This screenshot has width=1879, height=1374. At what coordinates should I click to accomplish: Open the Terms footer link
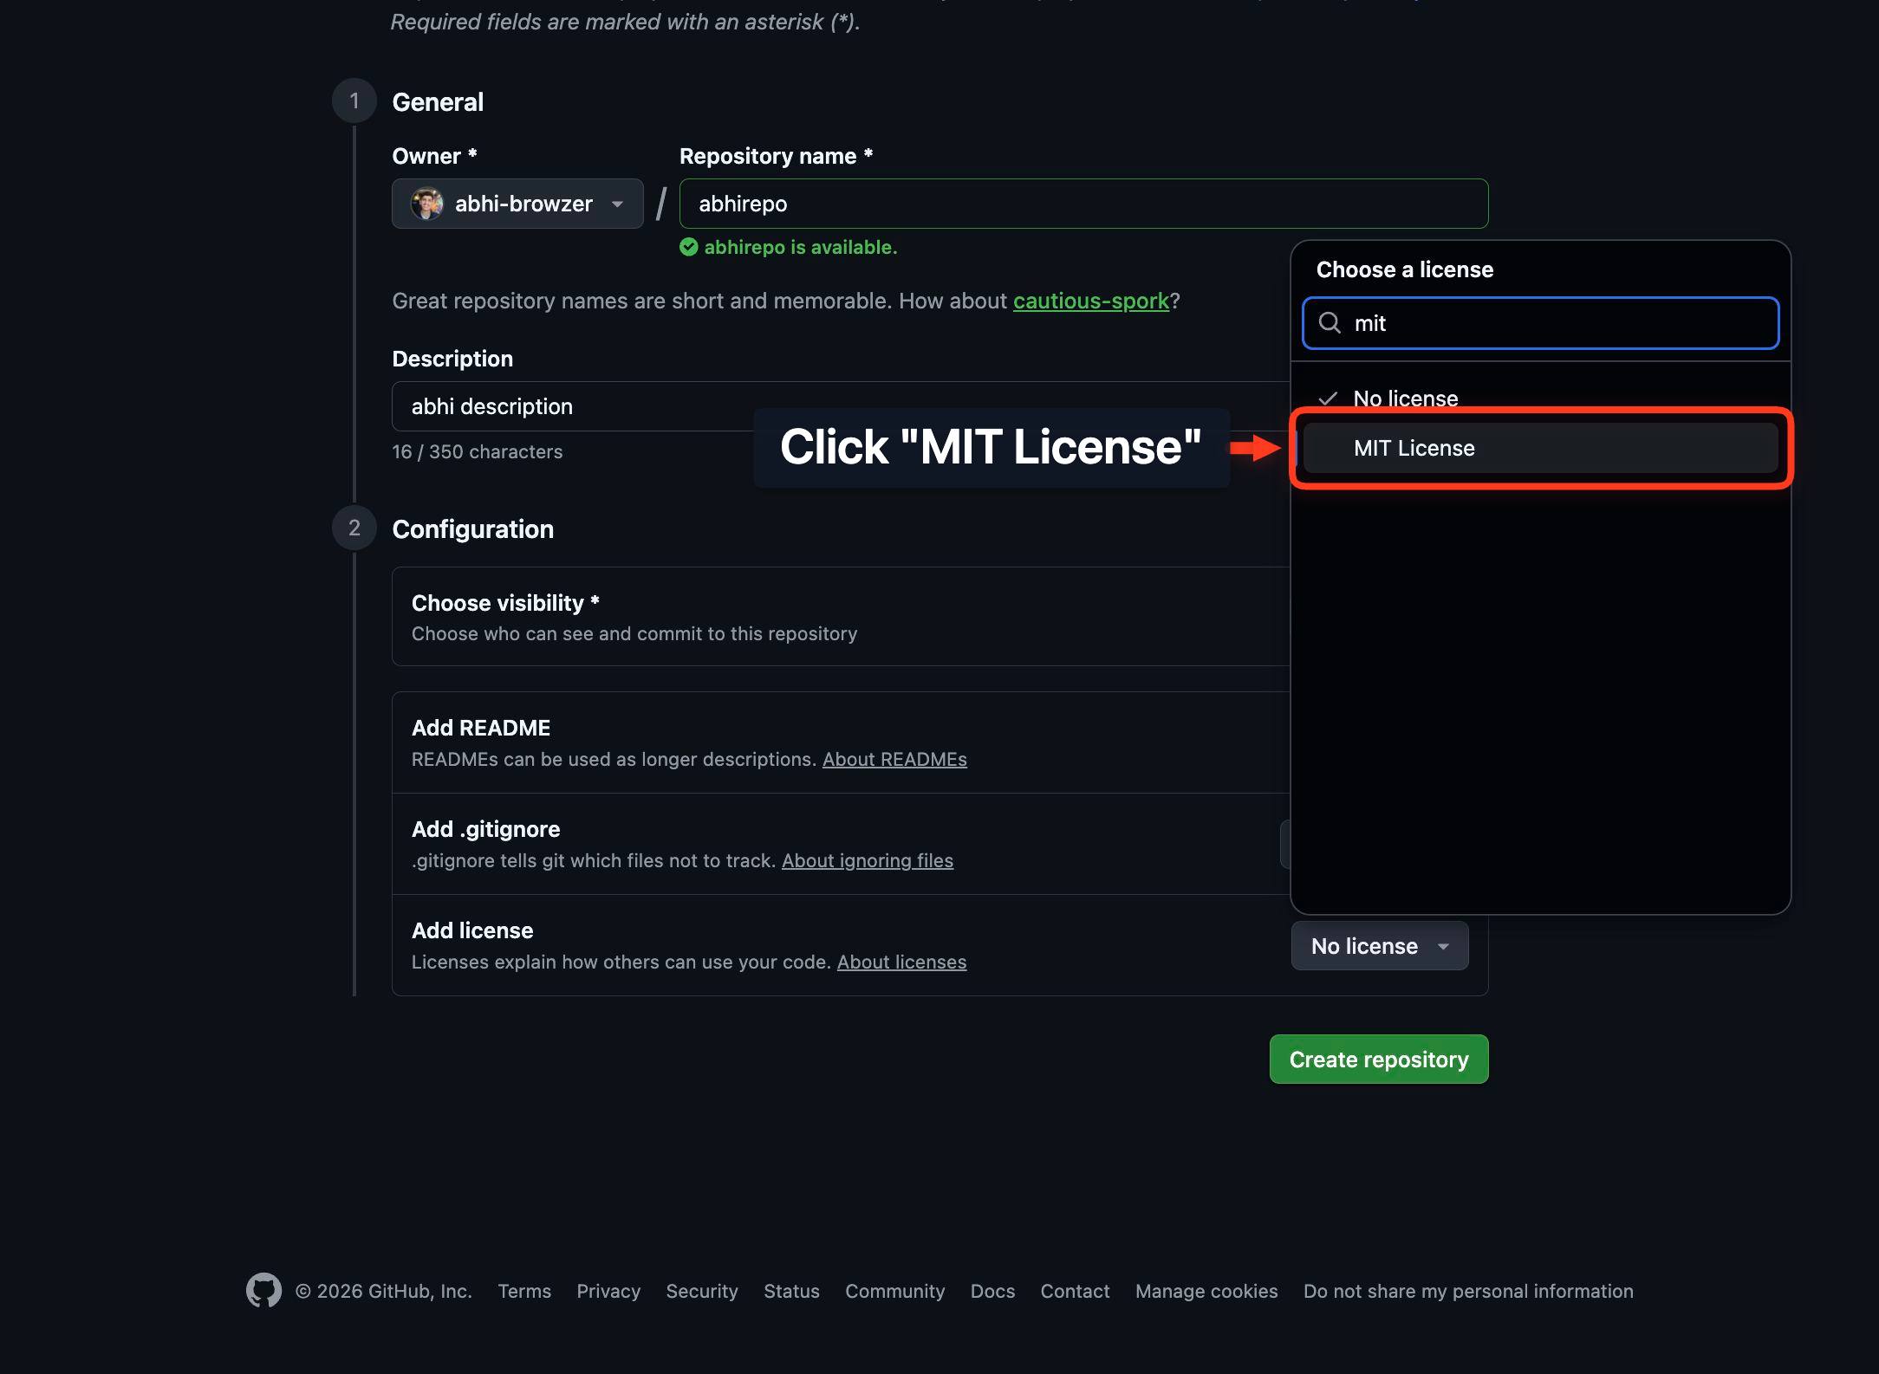coord(524,1291)
